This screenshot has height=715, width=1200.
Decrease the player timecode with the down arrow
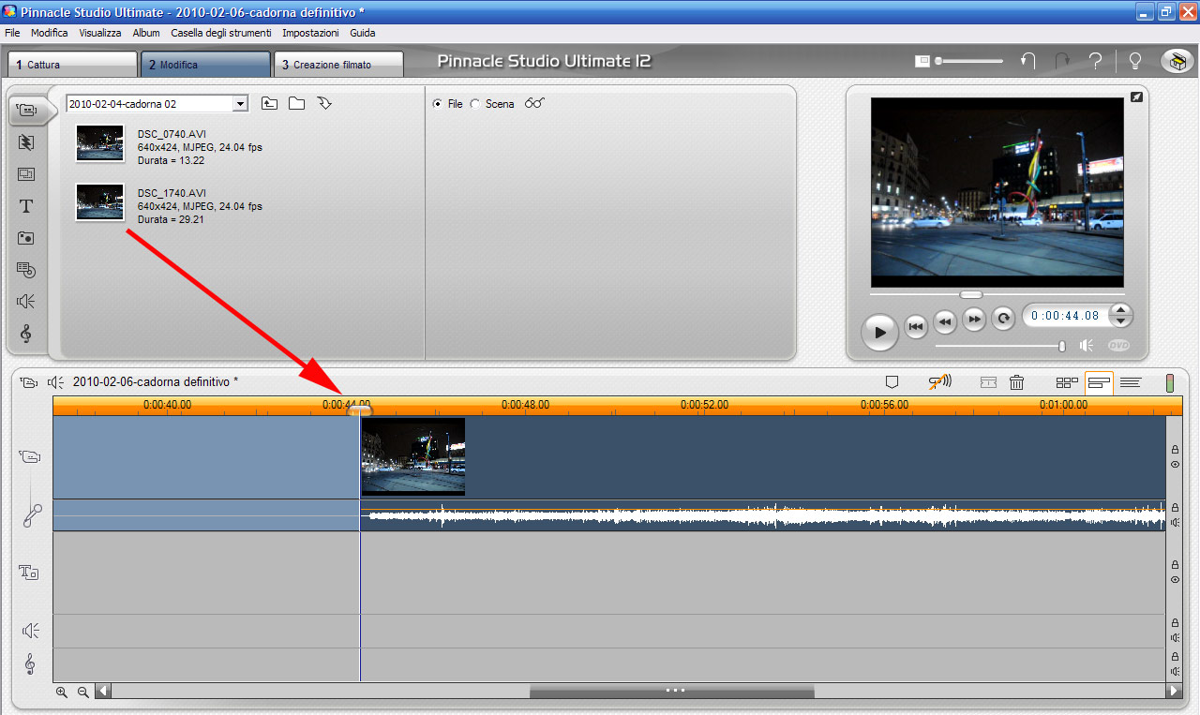tap(1121, 321)
